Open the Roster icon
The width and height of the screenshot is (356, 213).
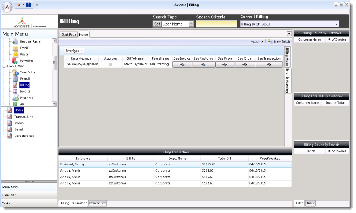click(15, 55)
